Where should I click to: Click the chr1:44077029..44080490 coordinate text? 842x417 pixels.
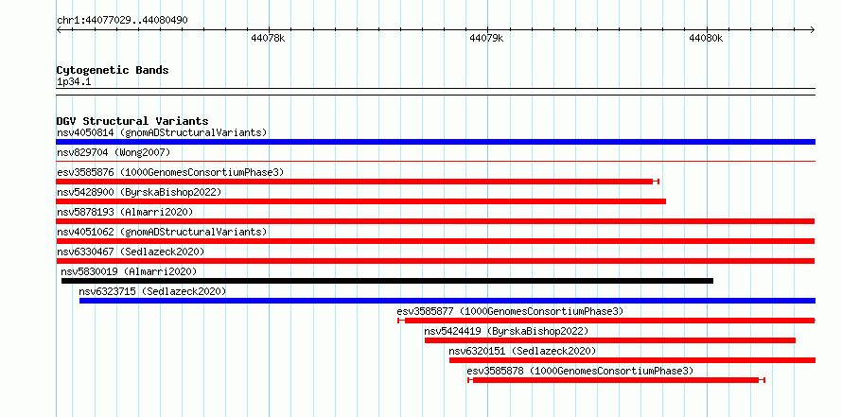pyautogui.click(x=122, y=20)
